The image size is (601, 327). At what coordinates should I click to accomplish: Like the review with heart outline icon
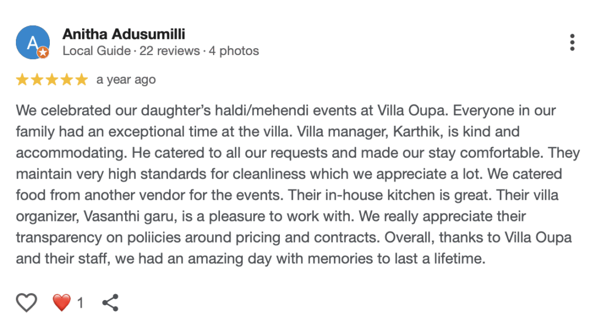click(26, 302)
